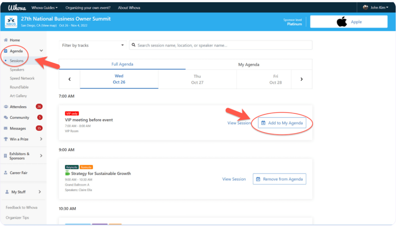Switch to the My Agenda tab
The width and height of the screenshot is (396, 226).
coord(249,64)
